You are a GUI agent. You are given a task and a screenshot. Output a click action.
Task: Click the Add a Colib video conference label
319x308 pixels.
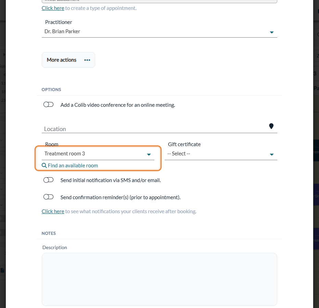coord(118,105)
